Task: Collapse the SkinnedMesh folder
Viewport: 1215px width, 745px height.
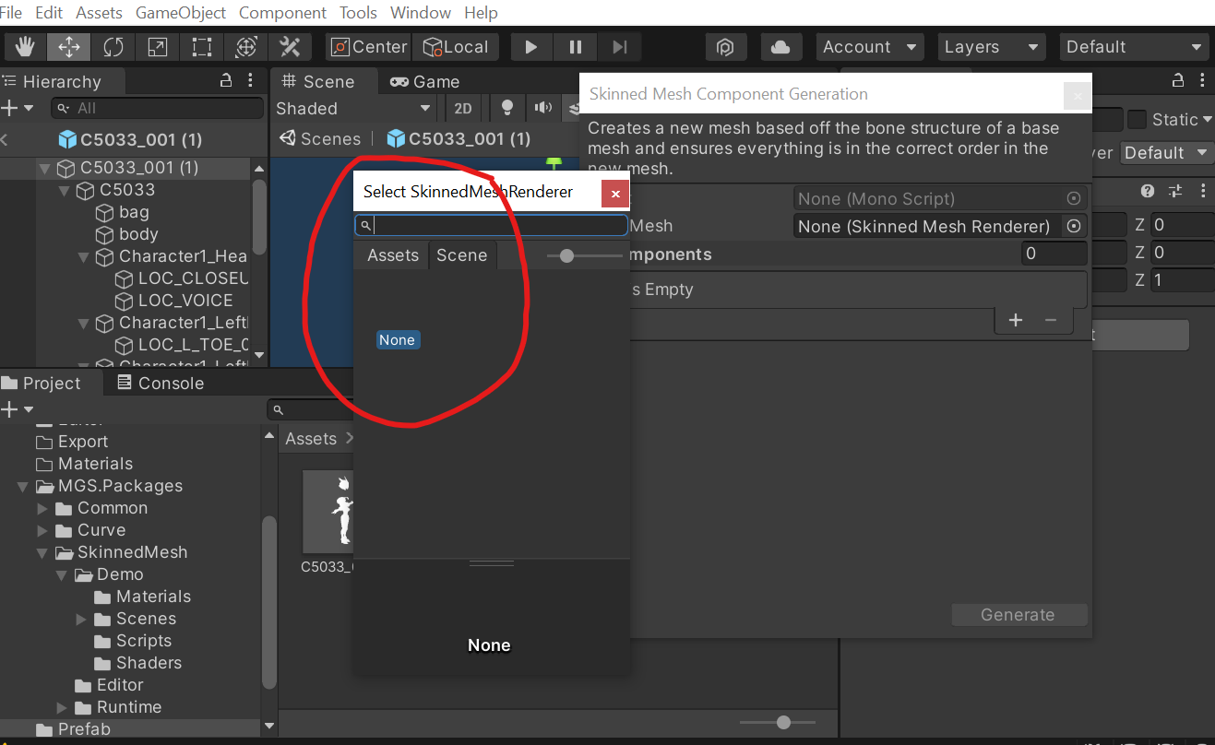Action: (x=42, y=552)
